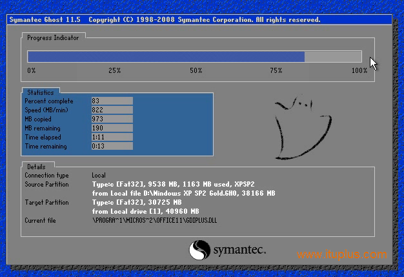Click the 'Local' connection type value

[99, 175]
